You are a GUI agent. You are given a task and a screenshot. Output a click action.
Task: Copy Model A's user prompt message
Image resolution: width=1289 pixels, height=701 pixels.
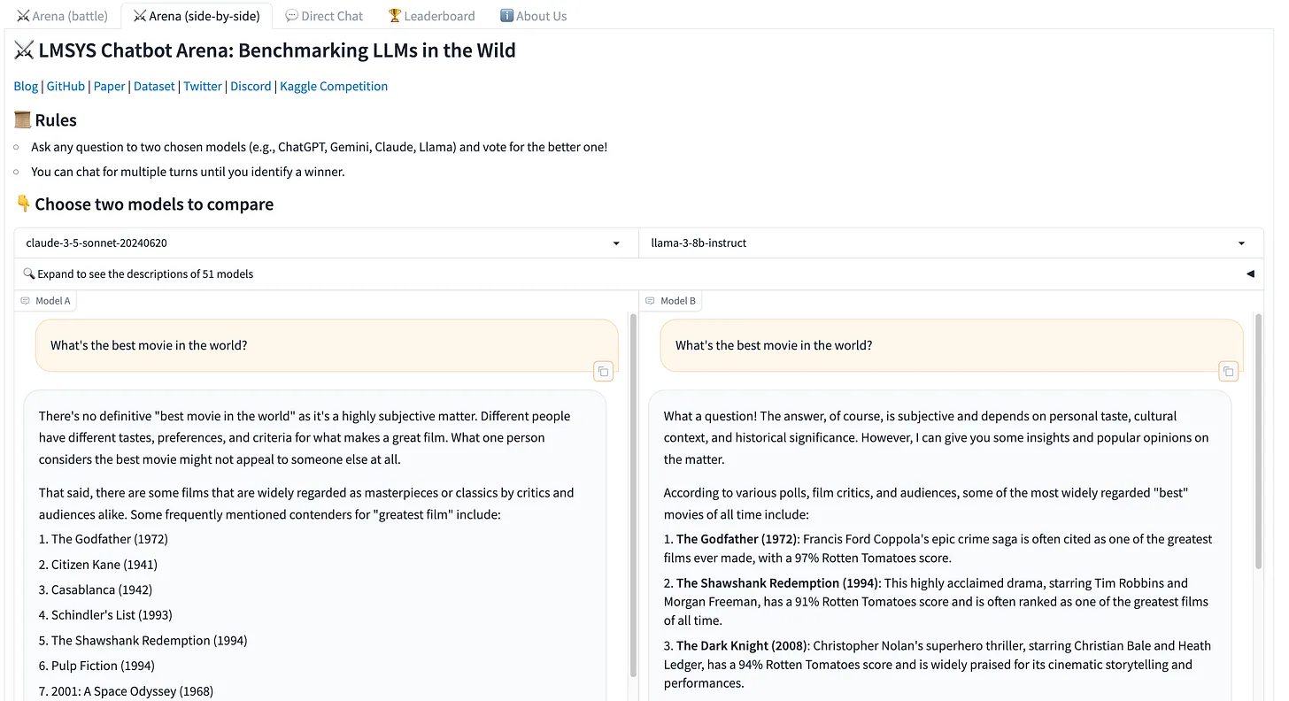point(603,372)
